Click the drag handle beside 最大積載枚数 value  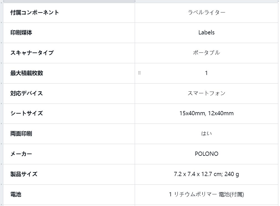(139, 73)
